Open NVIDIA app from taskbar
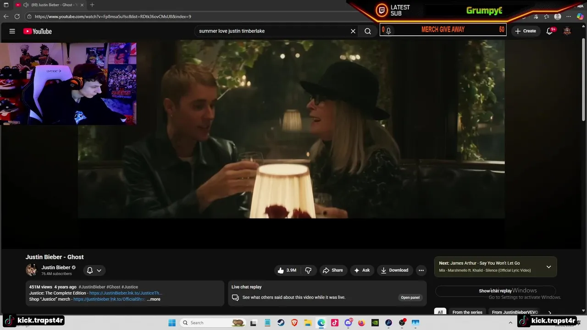This screenshot has height=330, width=587. tap(375, 323)
